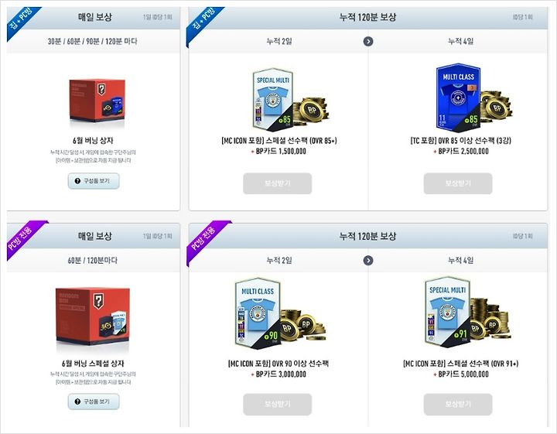Screen dimensions: 557x434
Task: Click the SPECIAL MULTI OVR 85 card icon
Action: point(272,99)
